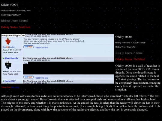Click the right panel 'Oddity Nickname' line

coord(130,43)
